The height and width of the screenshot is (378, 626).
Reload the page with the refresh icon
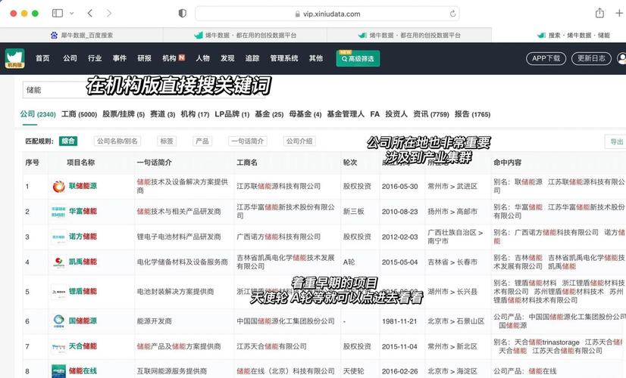coord(452,14)
